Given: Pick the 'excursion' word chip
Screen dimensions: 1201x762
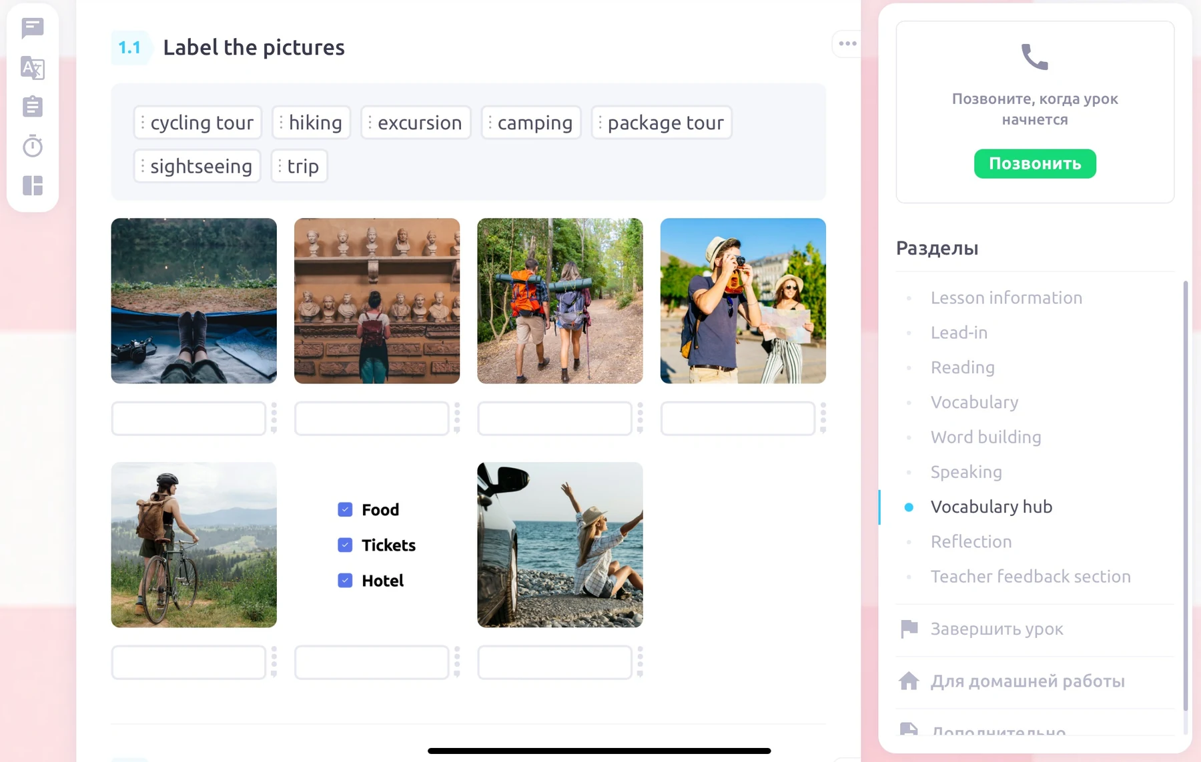Looking at the screenshot, I should [416, 123].
